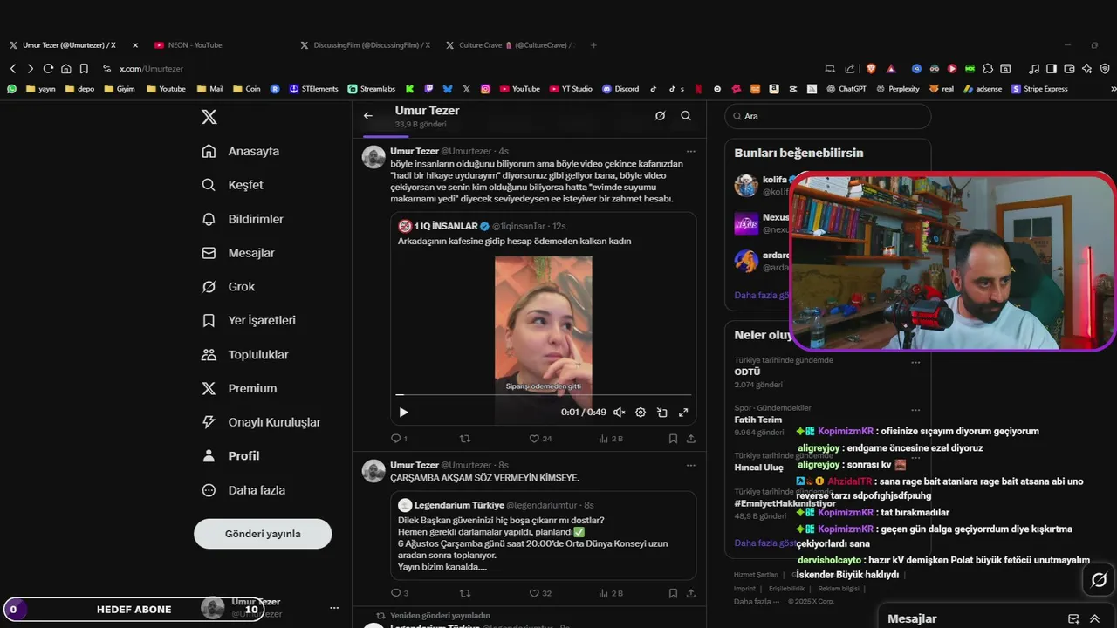This screenshot has width=1117, height=628.
Task: Expand Mesajlar drawer at bottom
Action: click(x=1094, y=618)
